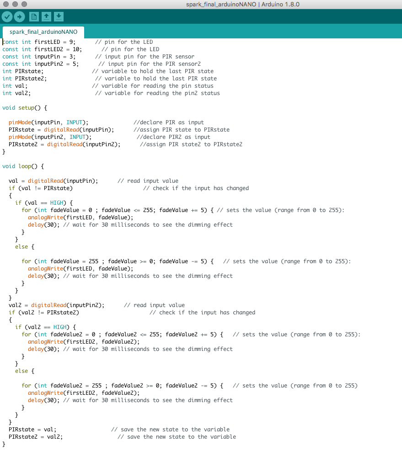Viewport: 402px width, 462px height.
Task: Click the 'void setup()' line
Action: tap(25, 108)
